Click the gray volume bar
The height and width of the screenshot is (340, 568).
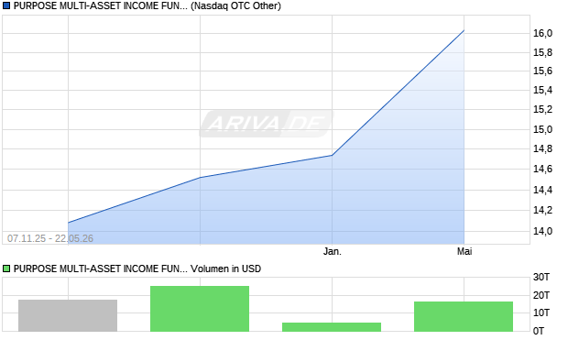click(68, 315)
